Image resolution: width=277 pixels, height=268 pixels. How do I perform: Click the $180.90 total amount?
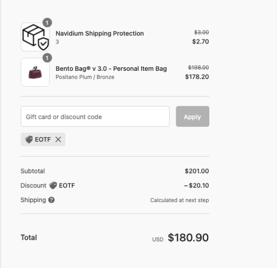tap(188, 238)
